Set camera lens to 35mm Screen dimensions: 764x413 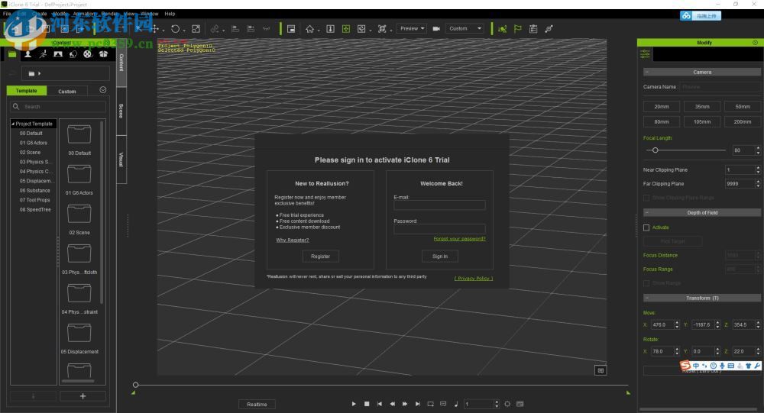coord(702,107)
